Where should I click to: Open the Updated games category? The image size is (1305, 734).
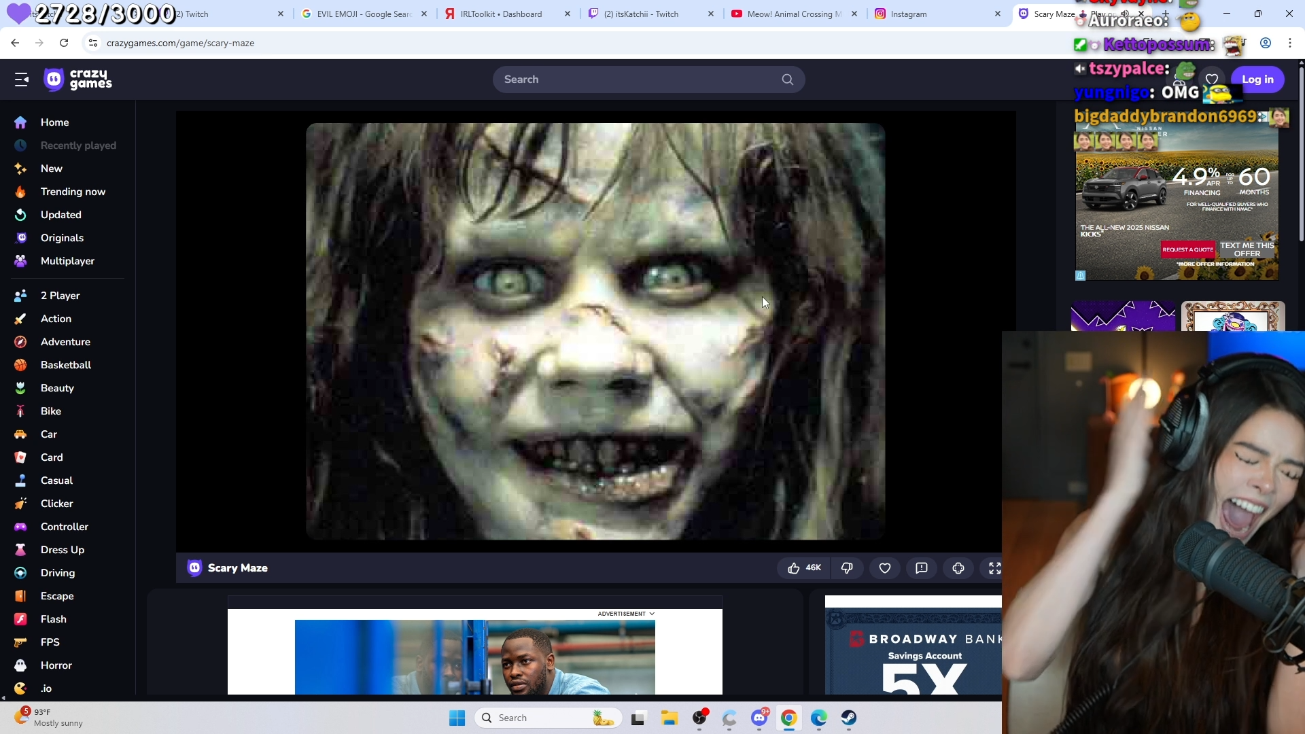60,215
